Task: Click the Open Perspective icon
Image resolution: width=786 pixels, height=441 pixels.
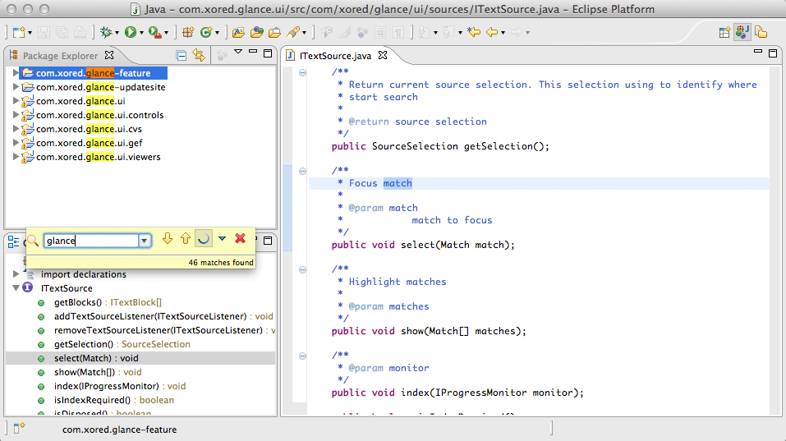Action: tap(724, 33)
